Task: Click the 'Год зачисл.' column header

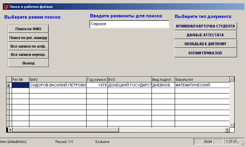Action: pos(97,80)
